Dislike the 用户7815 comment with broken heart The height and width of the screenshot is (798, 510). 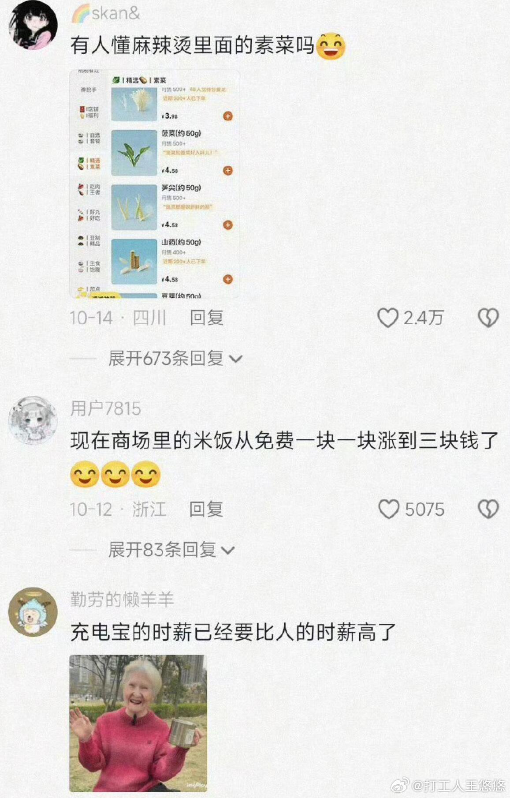pos(488,510)
